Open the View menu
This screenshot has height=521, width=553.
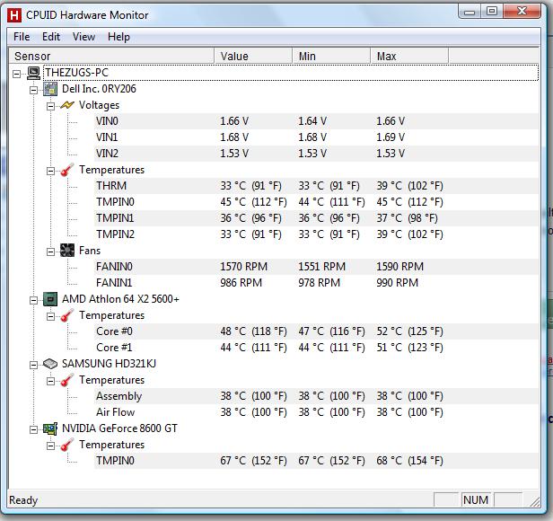(84, 37)
